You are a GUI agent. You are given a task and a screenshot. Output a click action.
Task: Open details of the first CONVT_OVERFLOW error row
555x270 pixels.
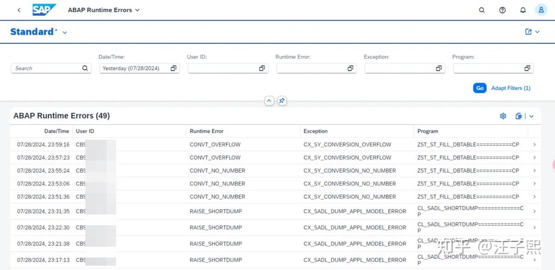click(535, 144)
